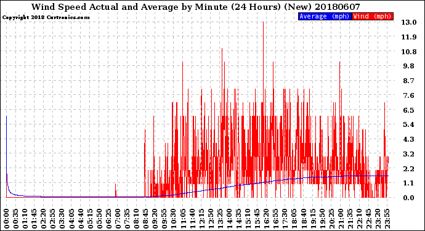The image size is (425, 231).
Task: Click the 7.6 y-axis label
Action: click(409, 95)
